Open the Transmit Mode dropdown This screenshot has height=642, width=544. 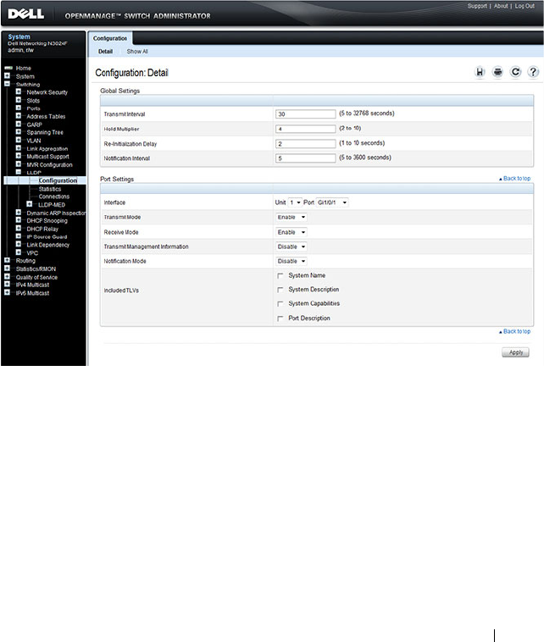(291, 218)
